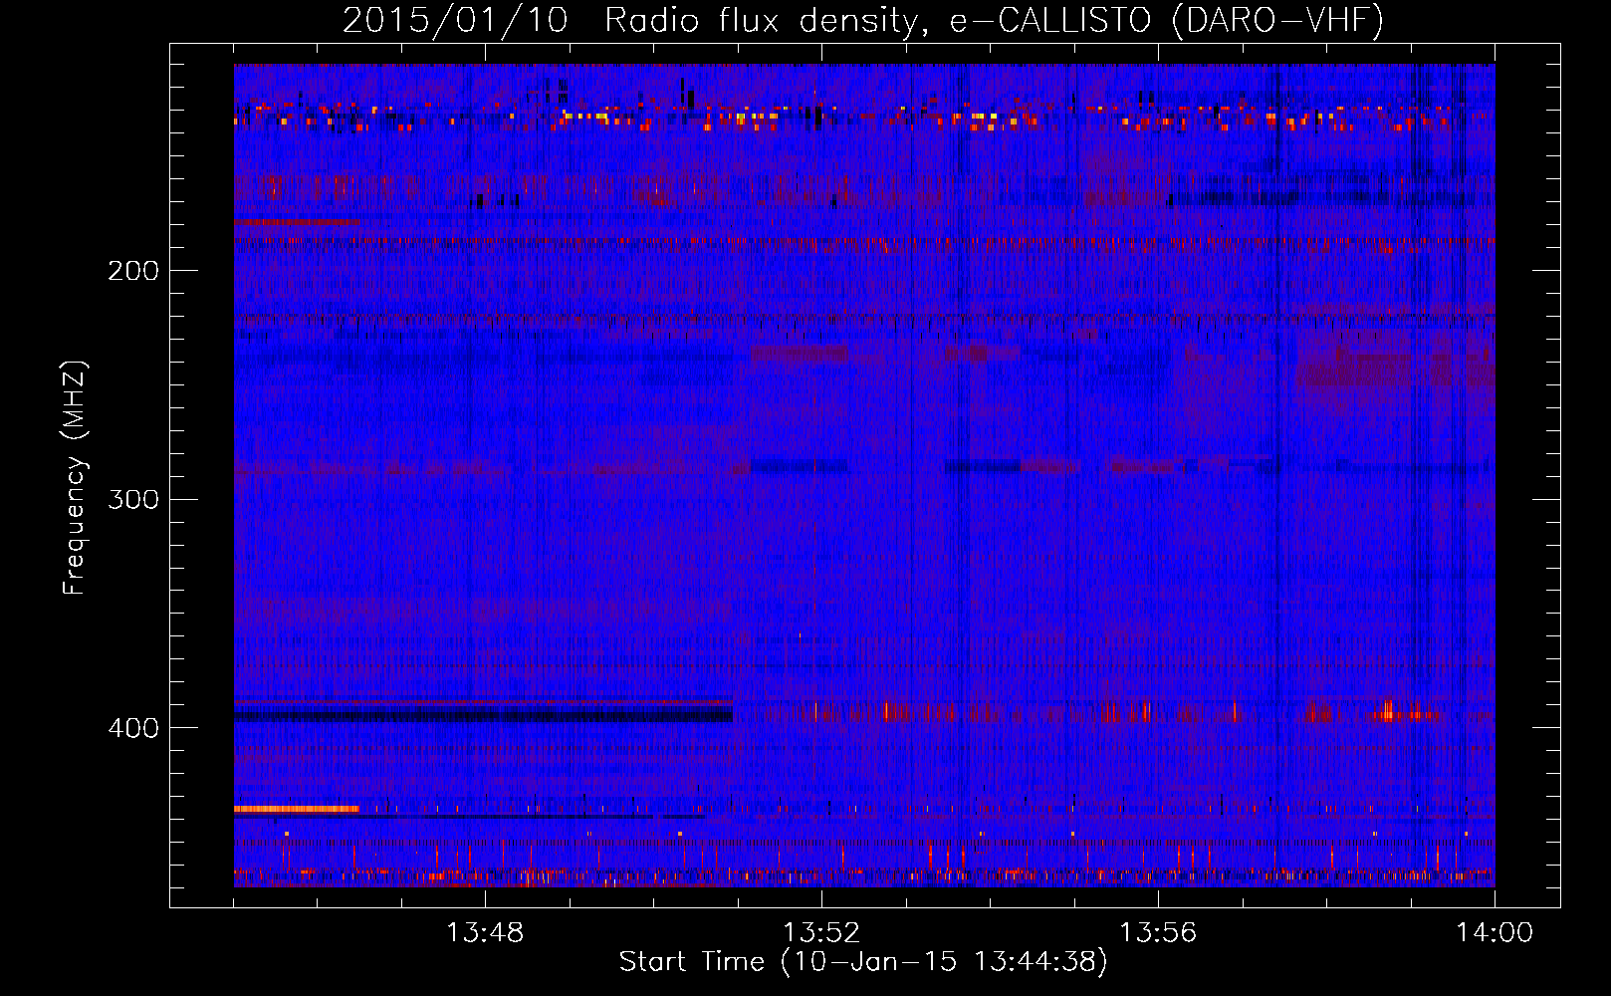Click the 'Start Time (10-Jan-15 13:44:38)' label
This screenshot has width=1611, height=996.
(863, 962)
